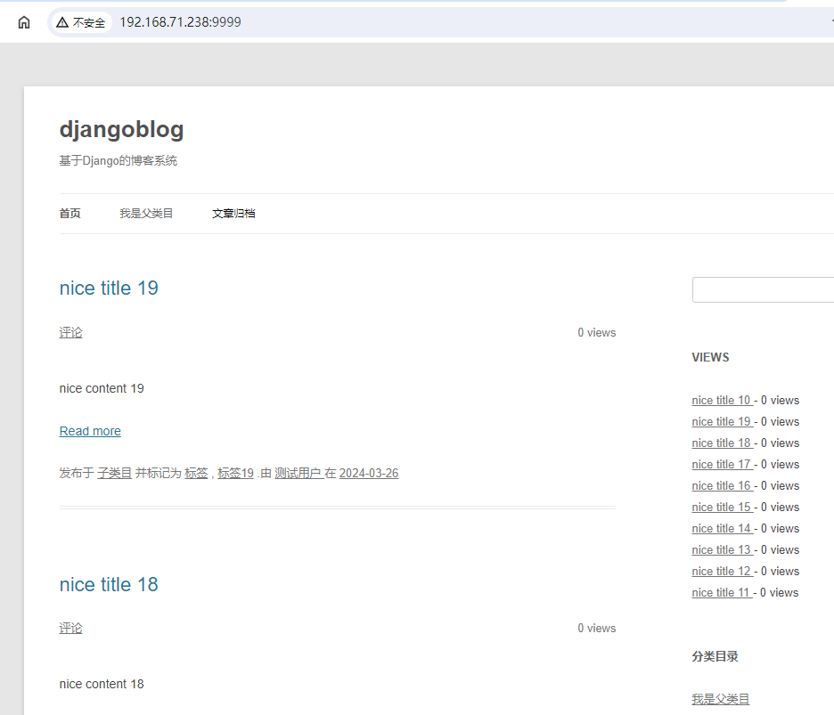Open the article nice title 19
This screenshot has height=715, width=834.
point(109,288)
